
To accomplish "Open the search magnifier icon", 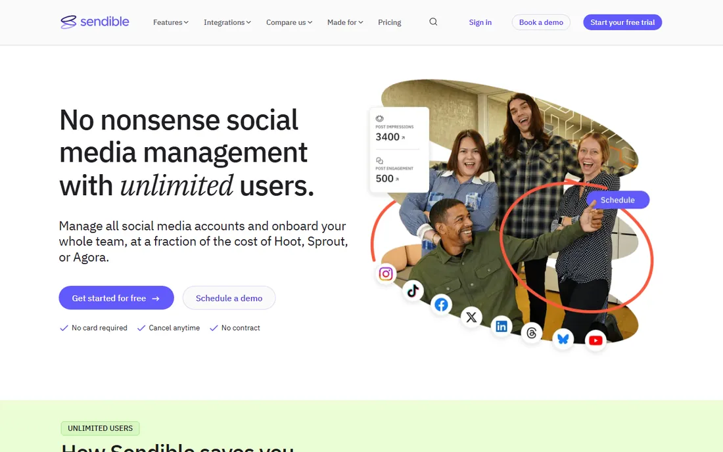I will coord(433,22).
